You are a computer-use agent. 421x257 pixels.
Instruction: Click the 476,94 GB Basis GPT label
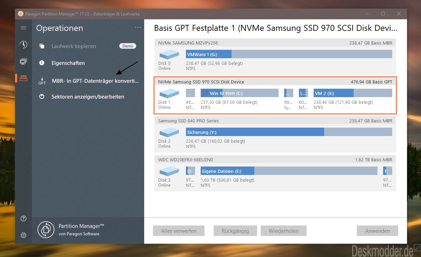tap(371, 82)
